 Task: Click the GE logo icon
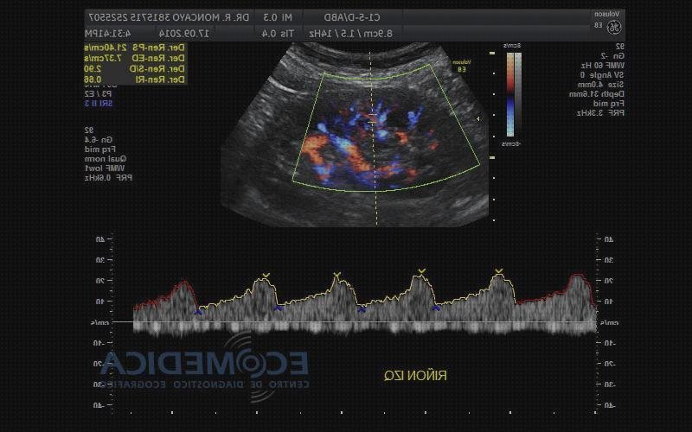click(x=614, y=28)
